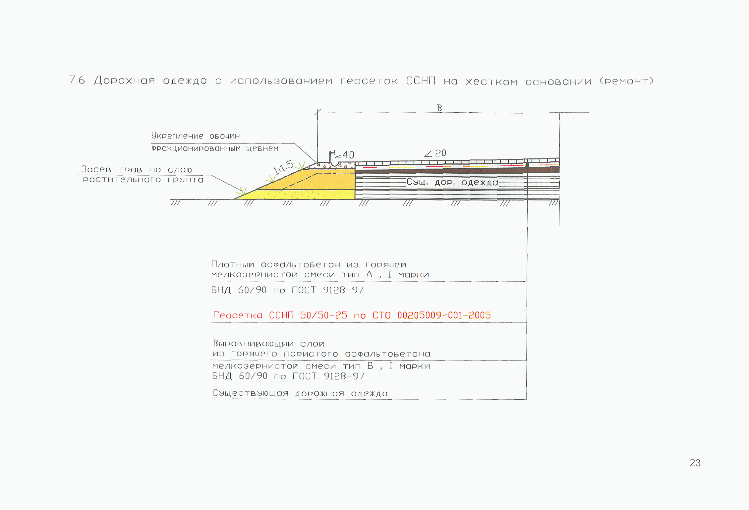
Task: Click the label "Засев трав по слою"
Action: (137, 169)
